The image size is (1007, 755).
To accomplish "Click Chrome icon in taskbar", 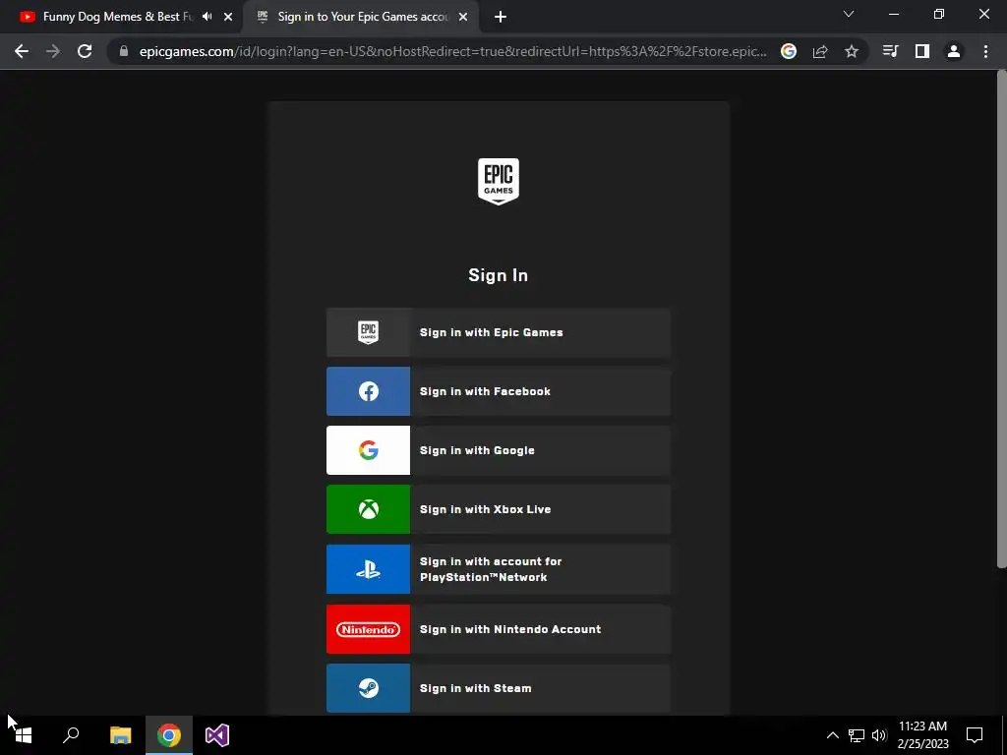I will (x=169, y=735).
